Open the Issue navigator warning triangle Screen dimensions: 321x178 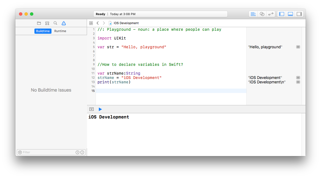(x=64, y=23)
